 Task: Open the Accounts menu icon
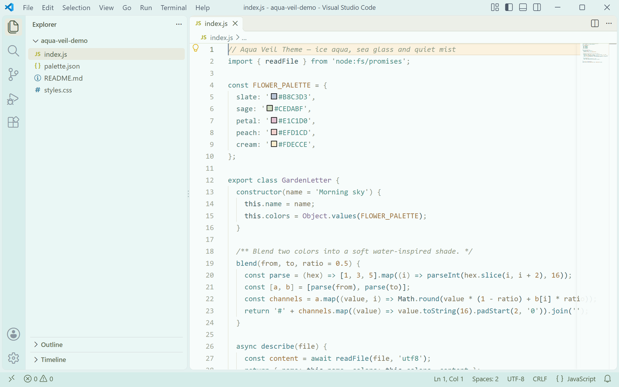click(x=13, y=334)
